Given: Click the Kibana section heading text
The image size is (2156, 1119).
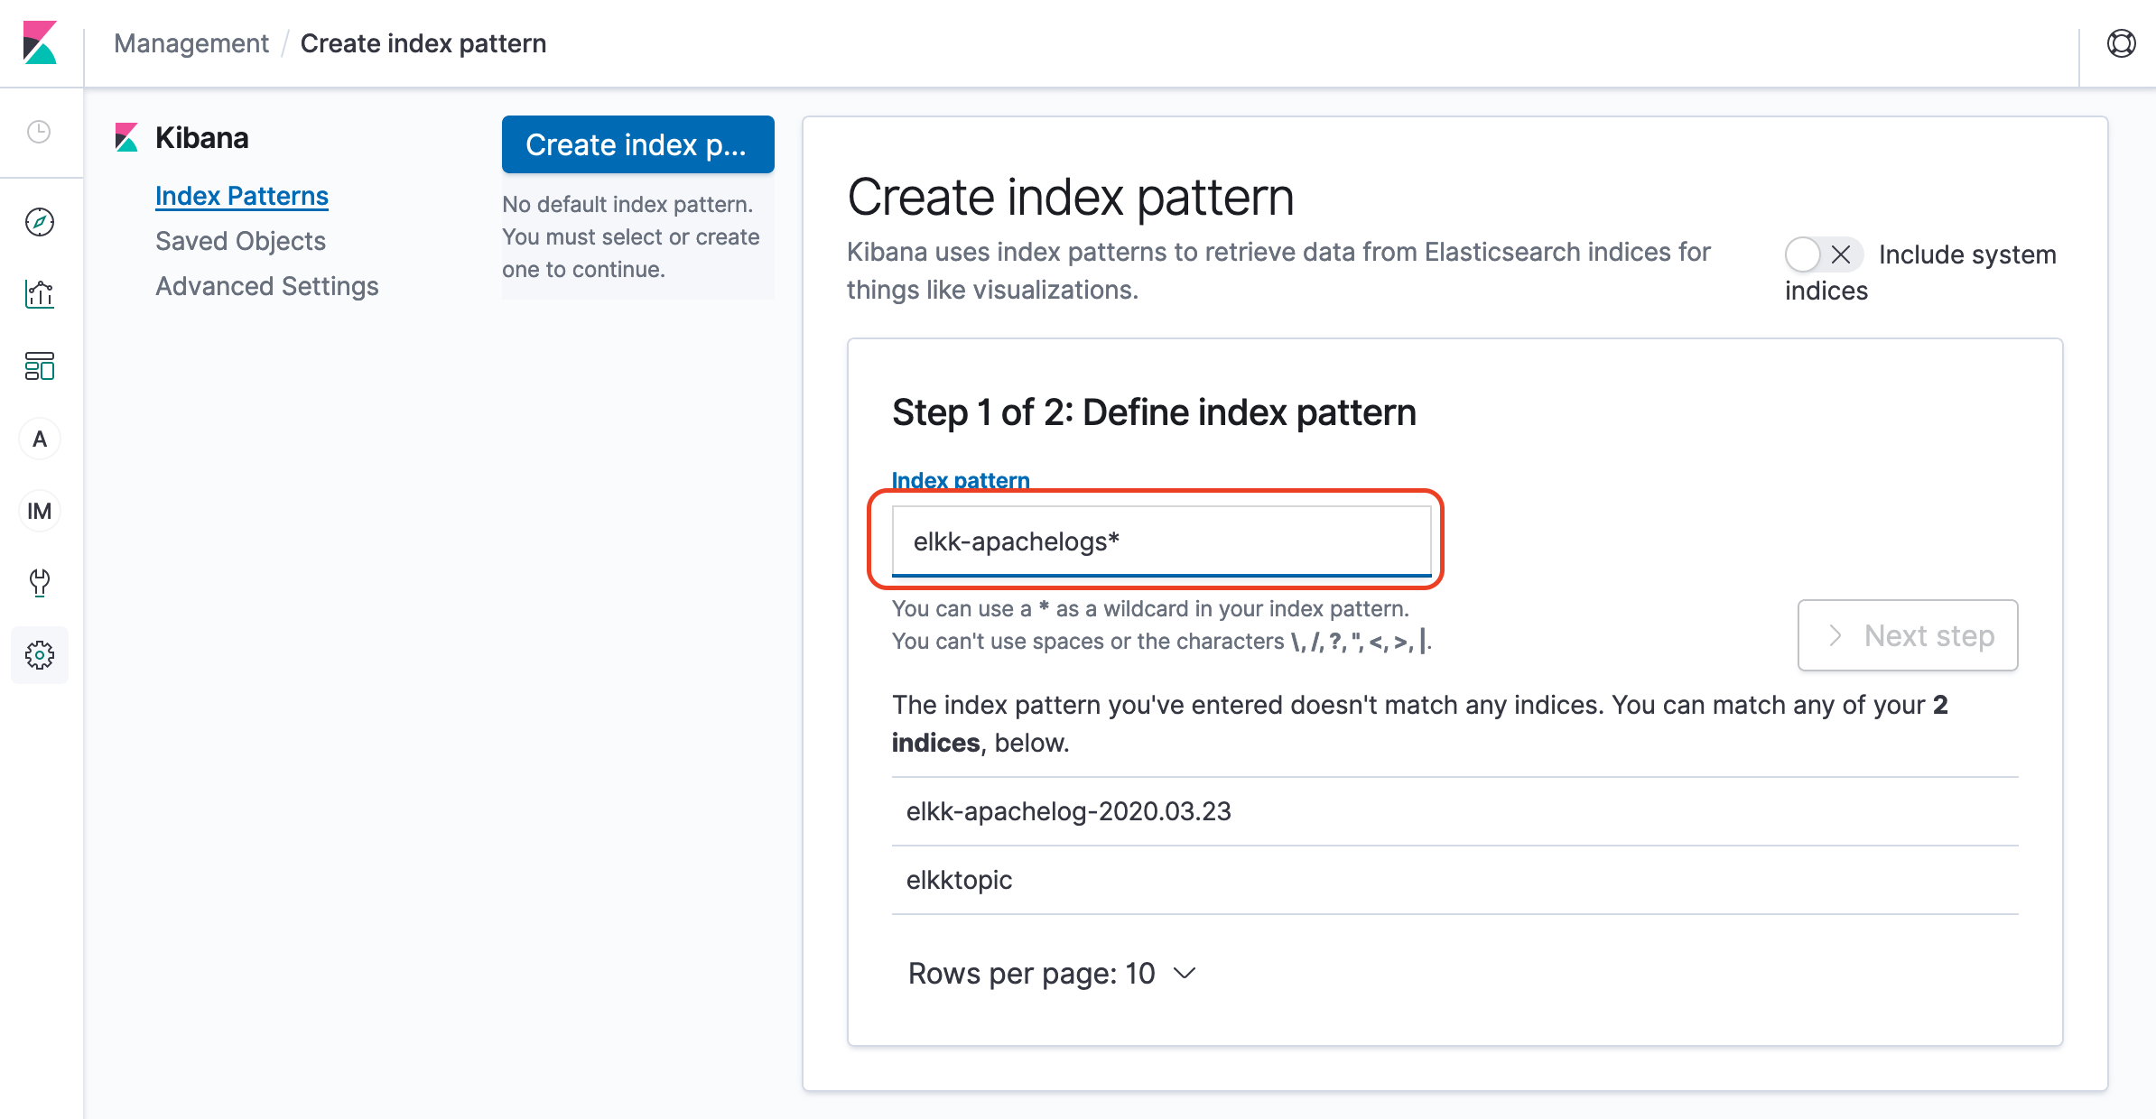Looking at the screenshot, I should tap(202, 138).
